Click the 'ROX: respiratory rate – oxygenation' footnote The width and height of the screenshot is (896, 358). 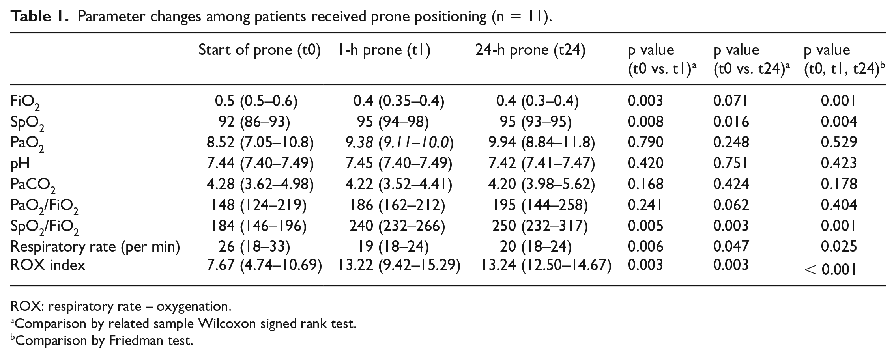121,306
